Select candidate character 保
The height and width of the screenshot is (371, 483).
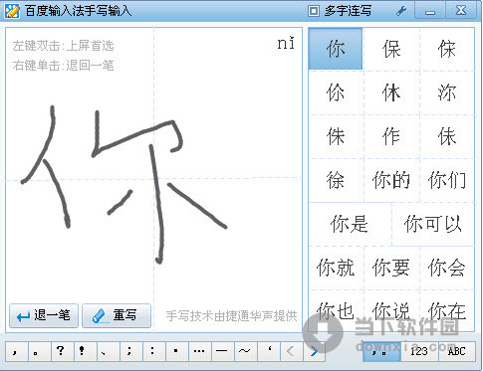tap(391, 49)
